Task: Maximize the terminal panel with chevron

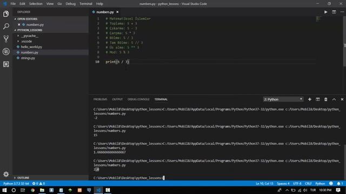Action: tap(334, 99)
